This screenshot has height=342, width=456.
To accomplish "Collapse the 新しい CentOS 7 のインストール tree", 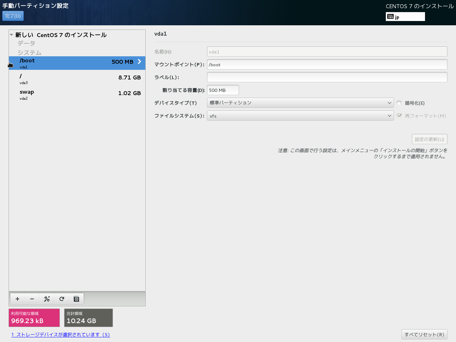I will [x=12, y=35].
